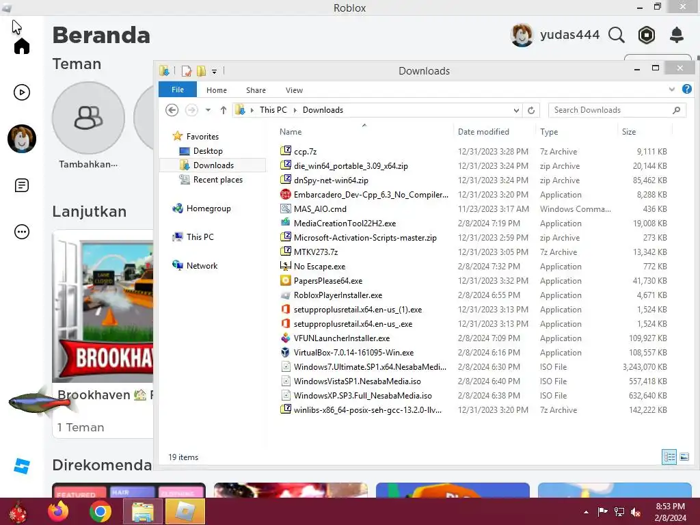Show hidden tray icons arrow

(x=586, y=512)
